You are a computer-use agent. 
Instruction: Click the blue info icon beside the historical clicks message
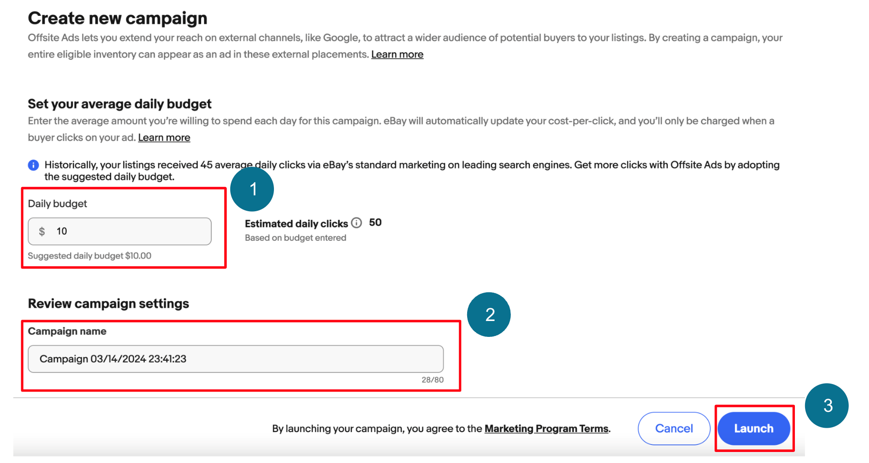click(x=33, y=165)
